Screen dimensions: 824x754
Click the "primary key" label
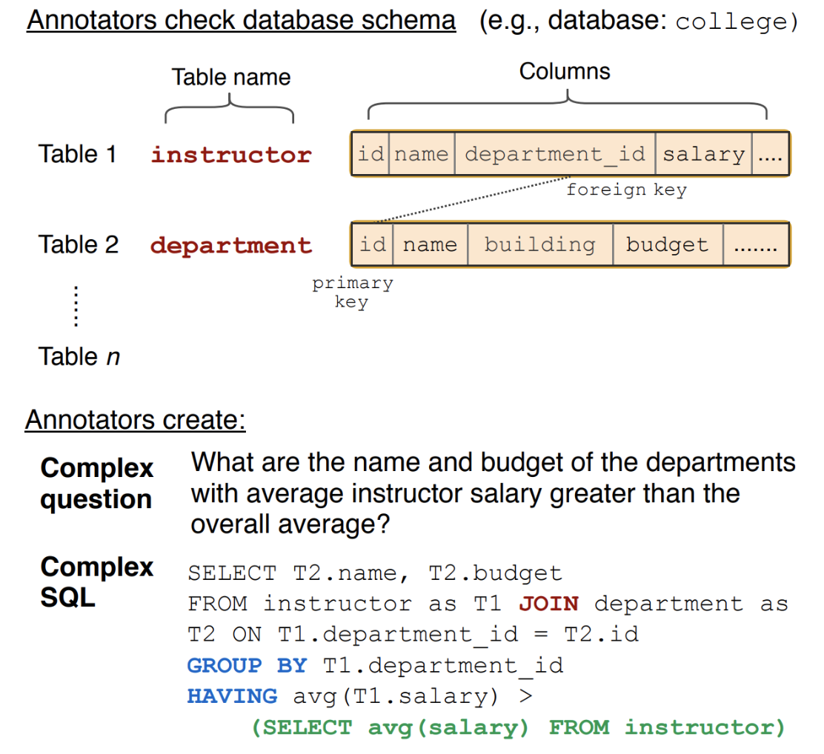(352, 293)
